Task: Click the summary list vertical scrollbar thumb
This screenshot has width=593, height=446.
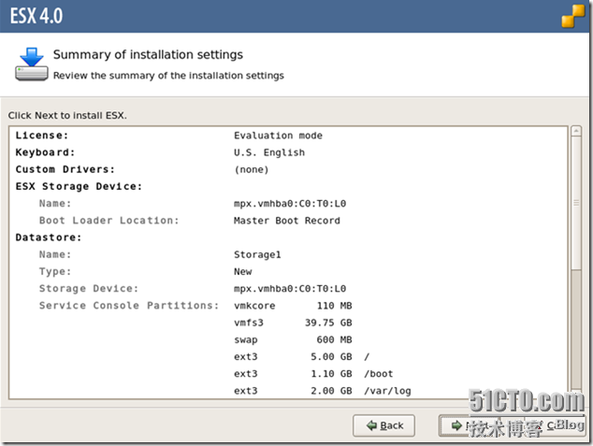Action: (x=576, y=203)
